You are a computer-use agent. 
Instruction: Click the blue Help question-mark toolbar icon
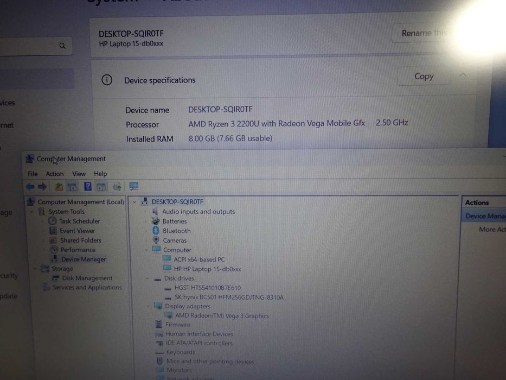coord(87,186)
